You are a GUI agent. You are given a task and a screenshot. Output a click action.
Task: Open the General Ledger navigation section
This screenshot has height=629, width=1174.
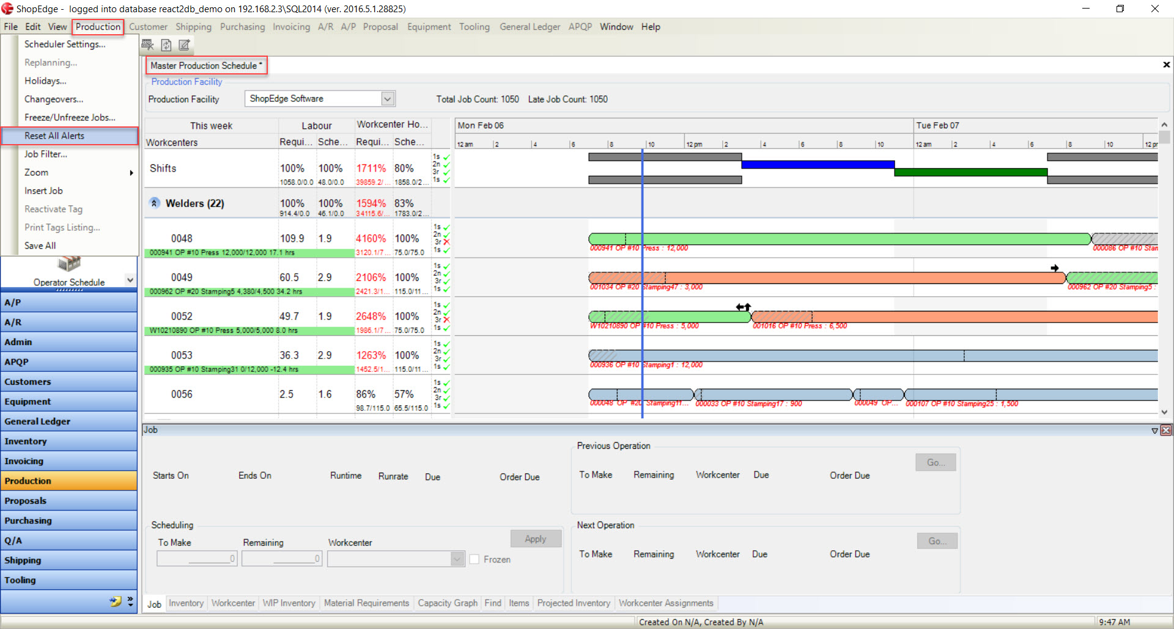[68, 421]
